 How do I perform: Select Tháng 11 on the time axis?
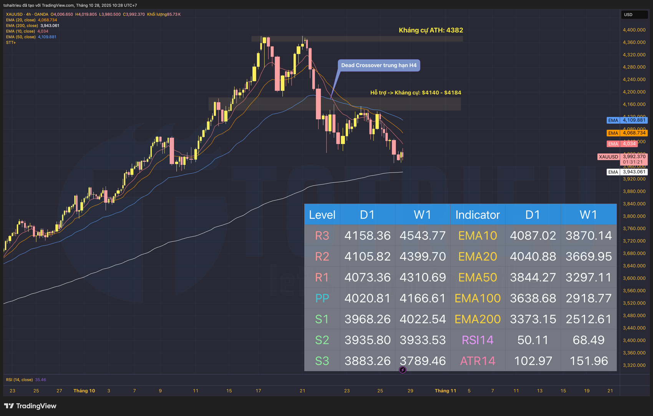[446, 391]
